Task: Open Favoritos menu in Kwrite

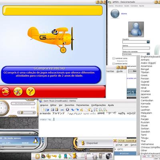Action: click(69, 105)
